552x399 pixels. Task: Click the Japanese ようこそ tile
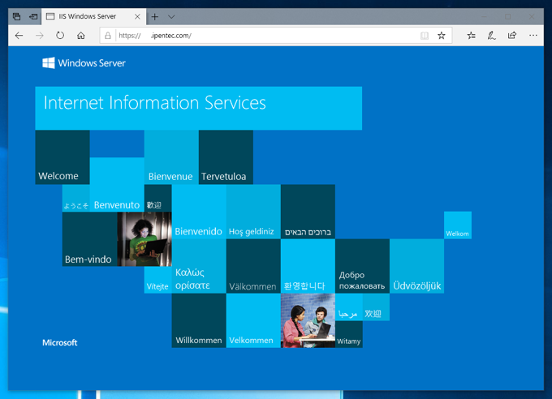click(76, 198)
